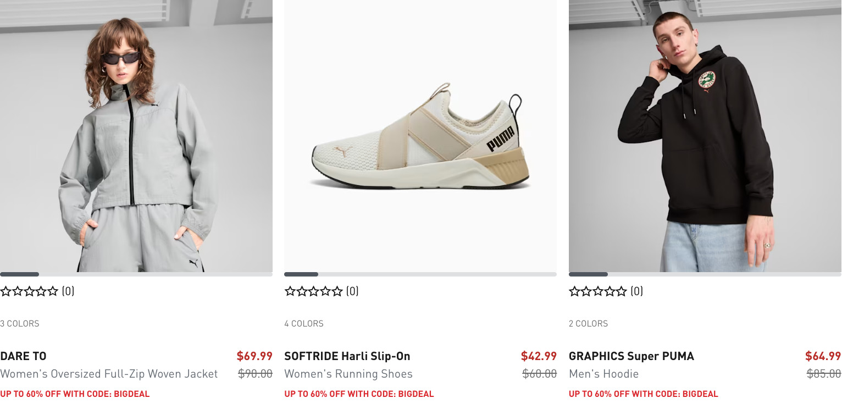Screen dimensions: 842x409
Task: Click the 2 COLORS label for the hoodie
Action: coord(588,324)
